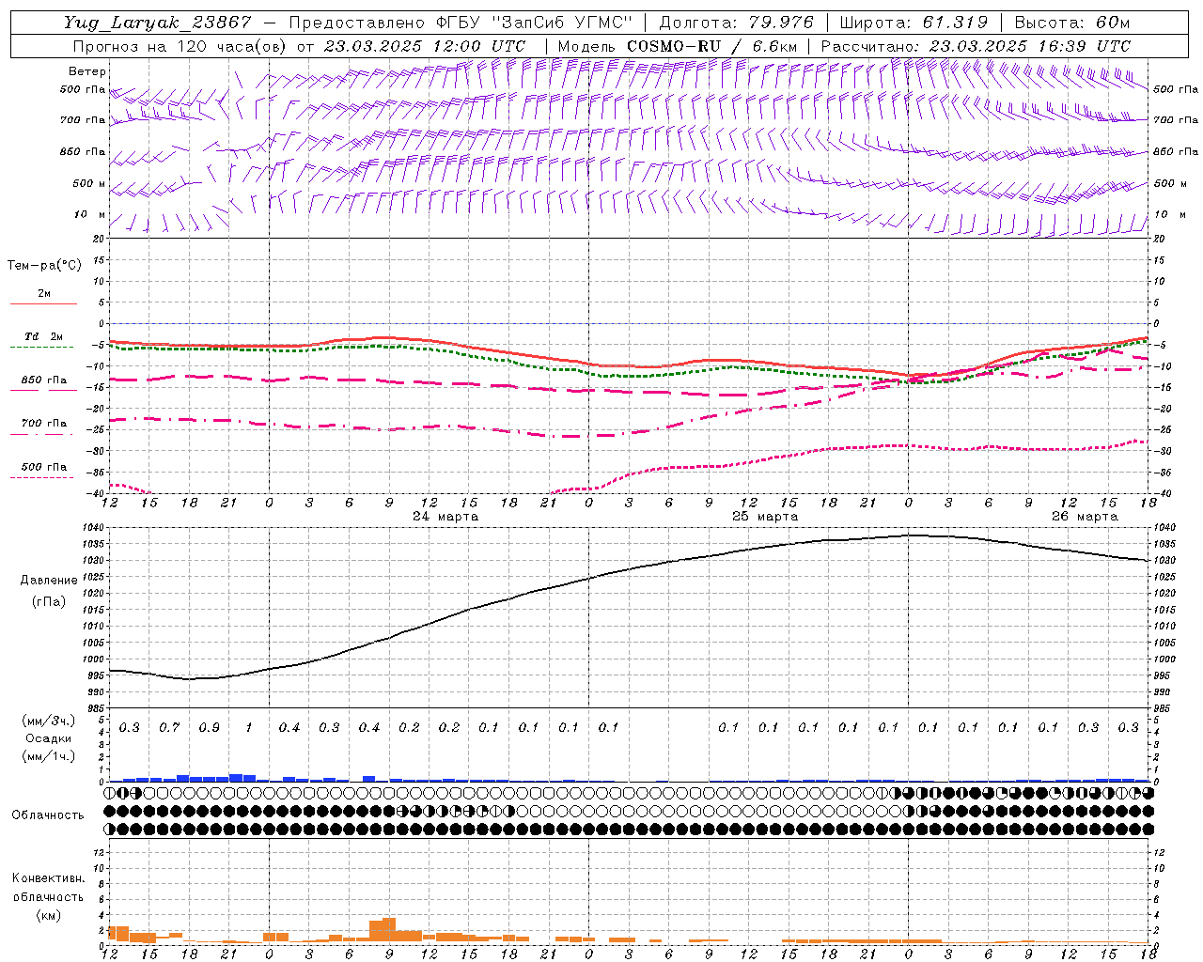1203x962 pixels.
Task: Click the '25 марта' date label
Action: (x=765, y=517)
